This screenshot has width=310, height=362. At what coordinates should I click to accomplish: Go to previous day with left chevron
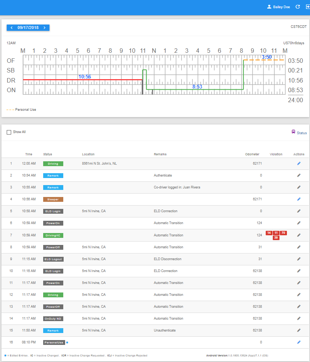tap(12, 28)
